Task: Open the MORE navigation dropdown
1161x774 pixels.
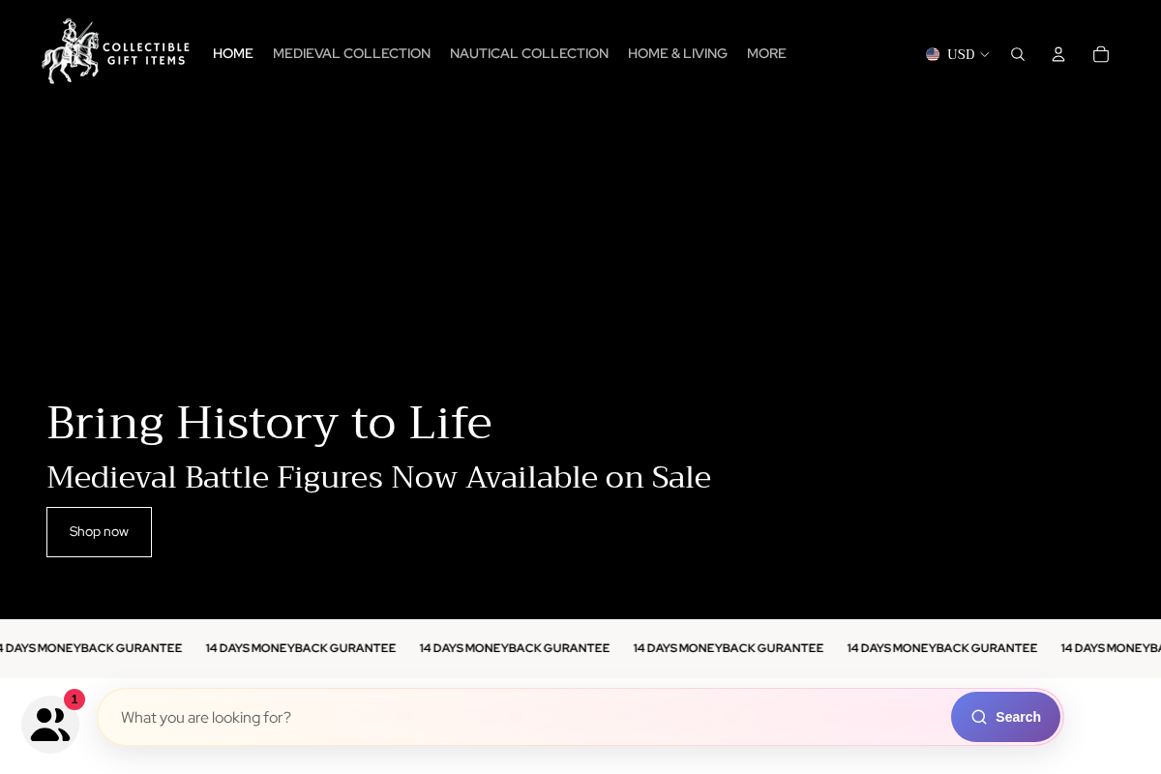Action: [766, 54]
